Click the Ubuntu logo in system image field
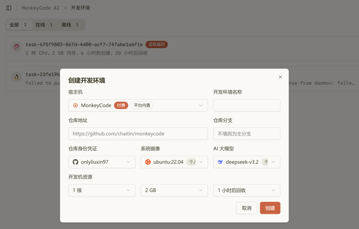This screenshot has height=229, width=359. click(x=148, y=162)
